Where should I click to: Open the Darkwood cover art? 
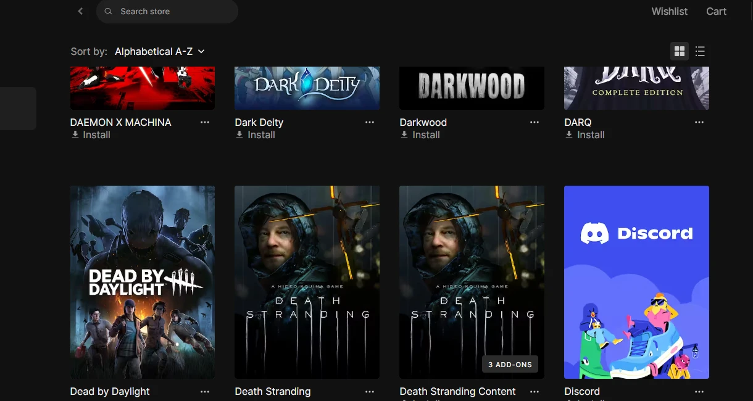[472, 88]
